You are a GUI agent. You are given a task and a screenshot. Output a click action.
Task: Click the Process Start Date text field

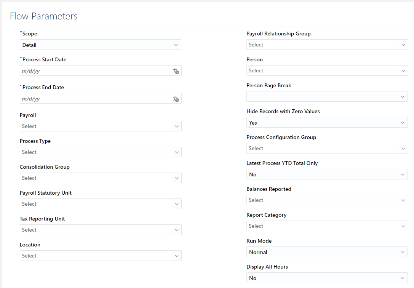96,71
